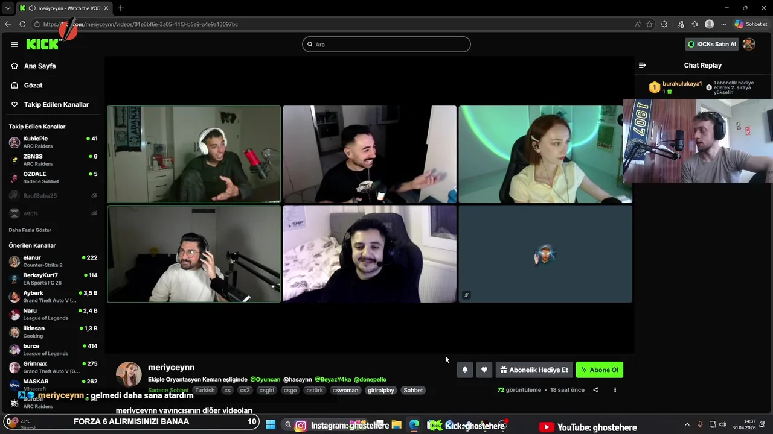773x434 pixels.
Task: Open offline wtcN channel
Action: [53, 213]
